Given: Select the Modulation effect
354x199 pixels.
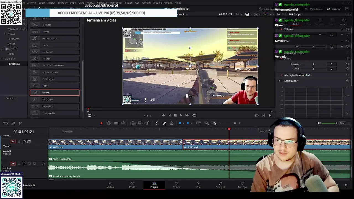Looking at the screenshot, I should pyautogui.click(x=55, y=52).
